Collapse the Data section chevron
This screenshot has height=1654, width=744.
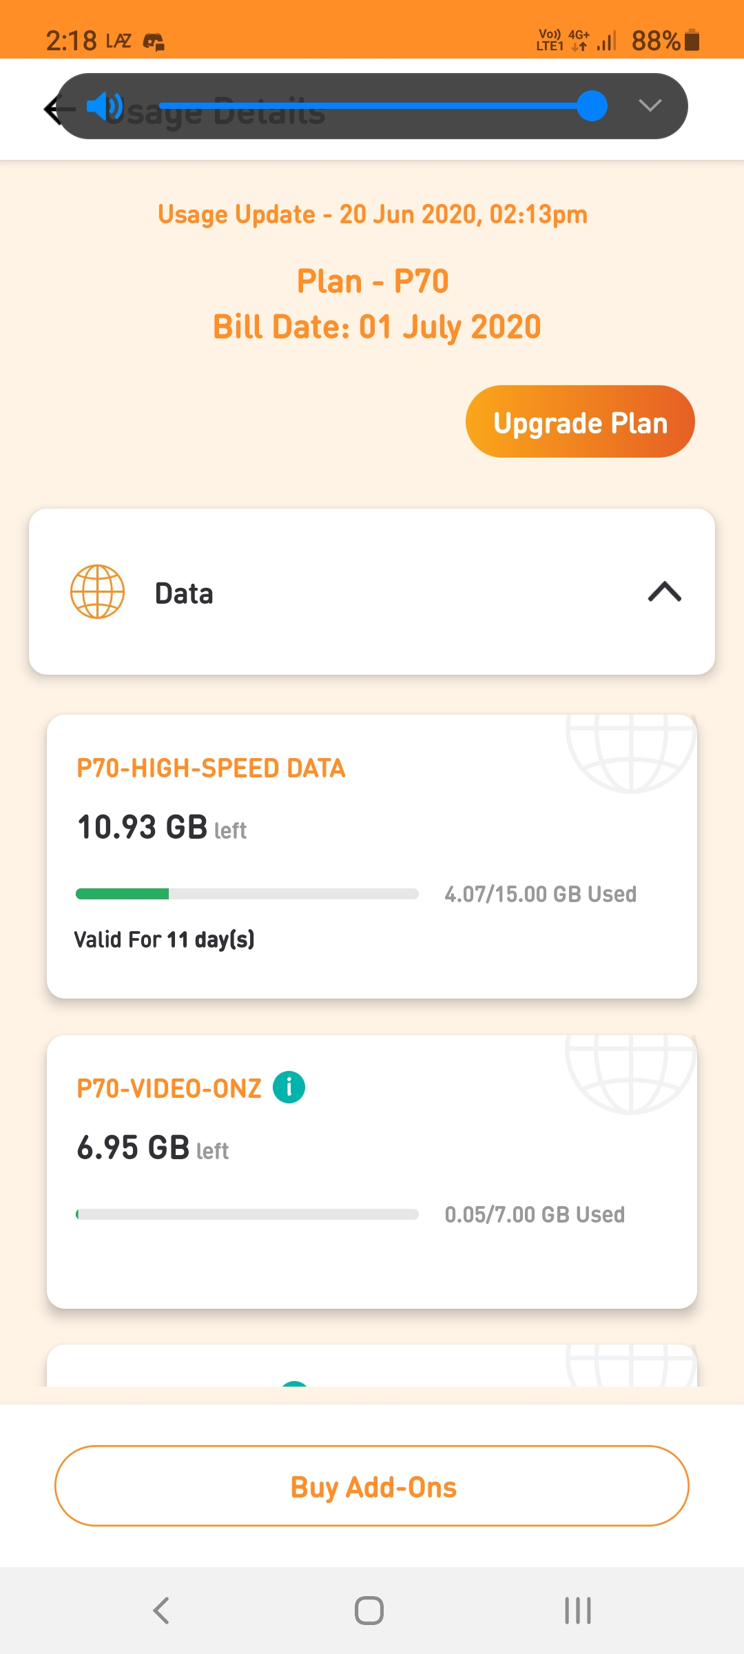[x=665, y=592]
